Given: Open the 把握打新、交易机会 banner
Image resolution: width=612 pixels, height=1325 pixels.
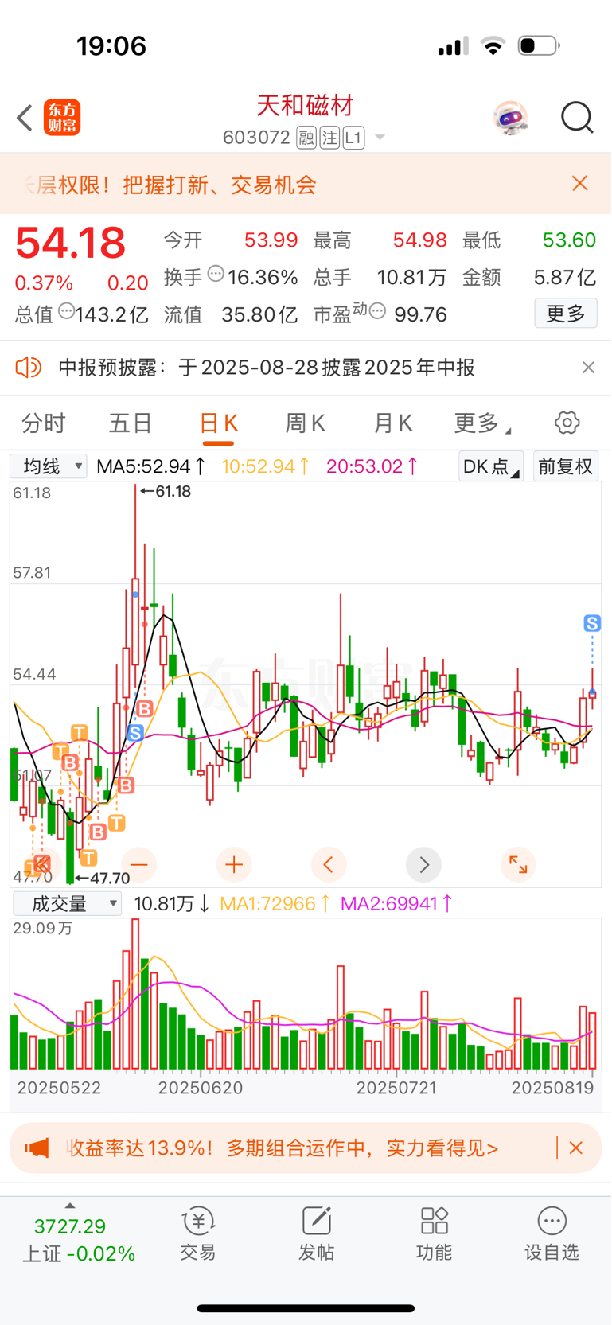Looking at the screenshot, I should pyautogui.click(x=219, y=185).
